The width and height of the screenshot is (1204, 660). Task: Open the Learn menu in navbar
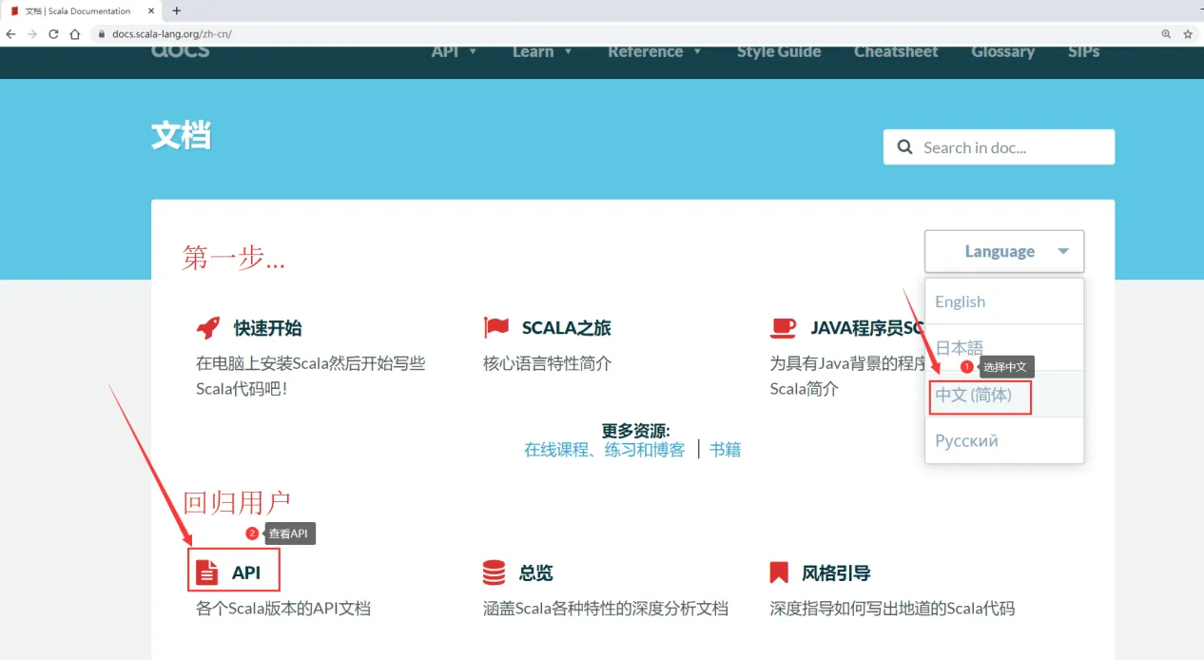tap(542, 51)
